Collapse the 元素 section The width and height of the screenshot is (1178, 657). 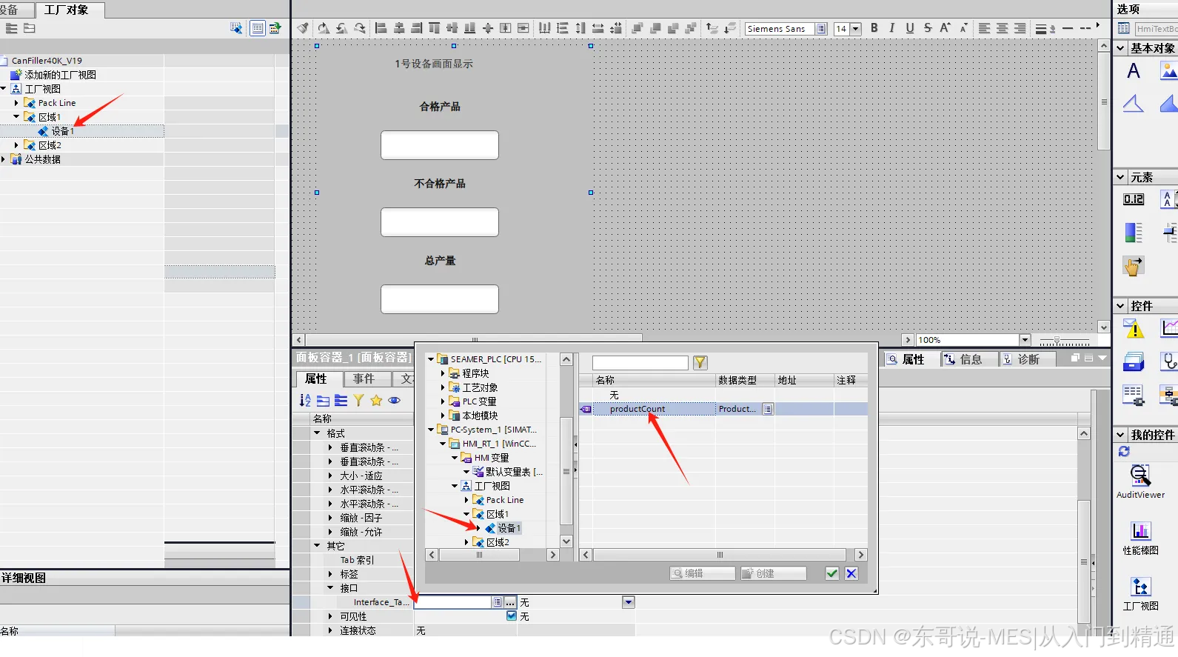1120,177
